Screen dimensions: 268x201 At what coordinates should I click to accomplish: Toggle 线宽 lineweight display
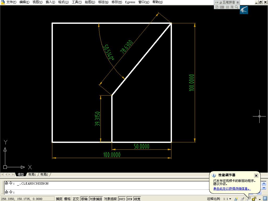[137, 199]
